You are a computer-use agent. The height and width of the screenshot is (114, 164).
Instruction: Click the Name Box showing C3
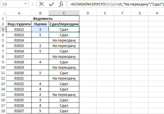[11, 4]
